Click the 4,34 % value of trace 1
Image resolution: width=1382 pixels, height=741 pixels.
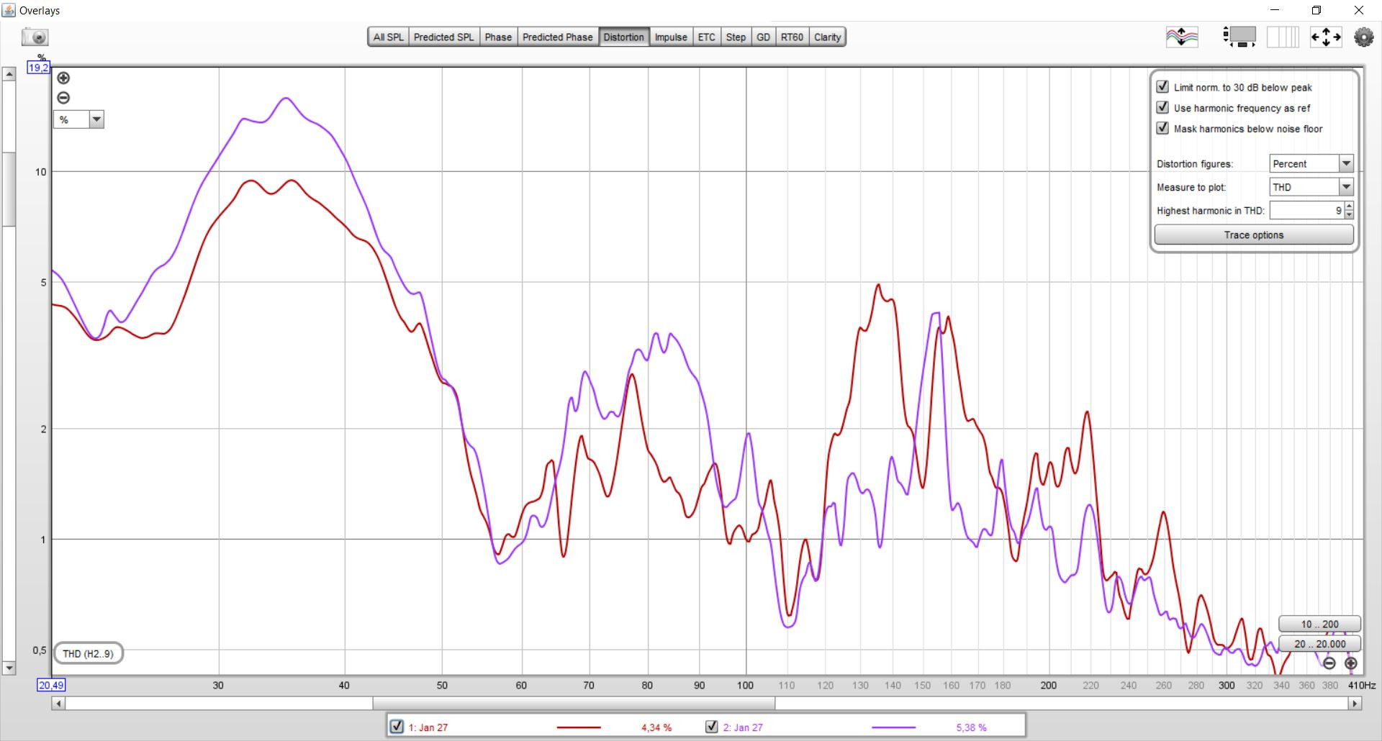coord(656,727)
